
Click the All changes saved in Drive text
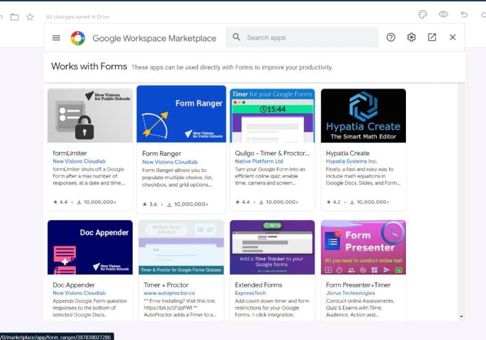pos(78,17)
